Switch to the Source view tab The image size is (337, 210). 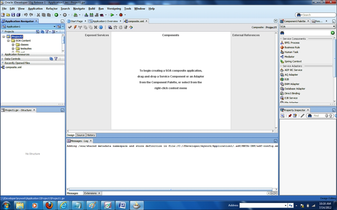pos(81,135)
